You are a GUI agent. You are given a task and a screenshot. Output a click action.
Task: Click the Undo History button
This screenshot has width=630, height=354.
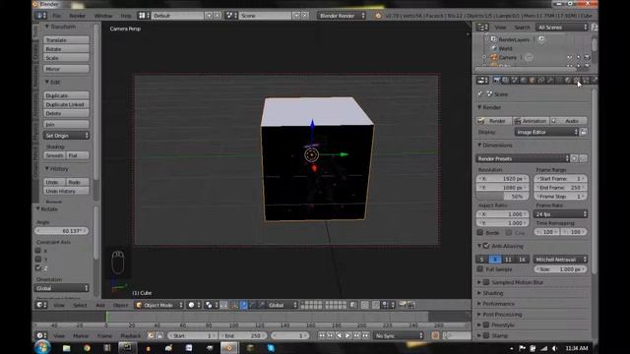click(x=66, y=191)
